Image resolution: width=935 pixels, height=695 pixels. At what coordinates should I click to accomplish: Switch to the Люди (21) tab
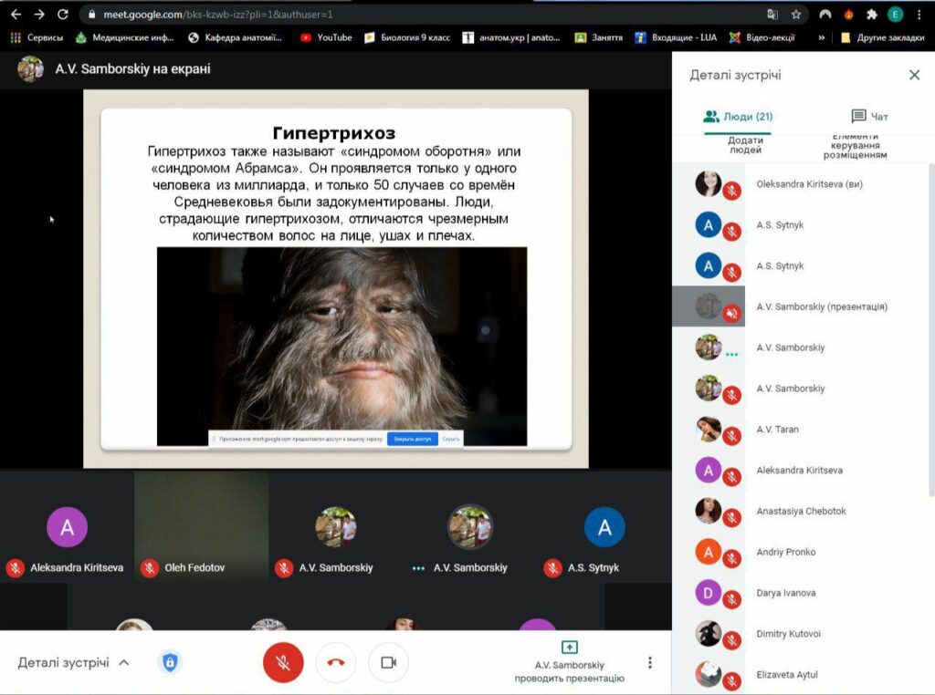click(x=738, y=117)
